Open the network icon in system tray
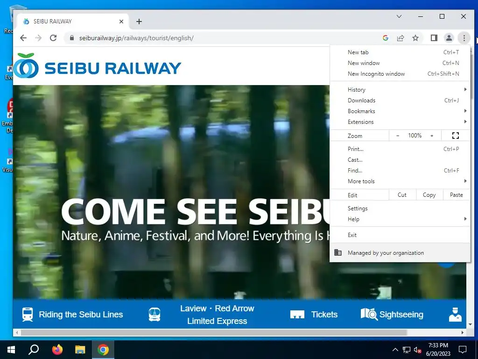Viewport: 478px width, 359px height. [407, 350]
